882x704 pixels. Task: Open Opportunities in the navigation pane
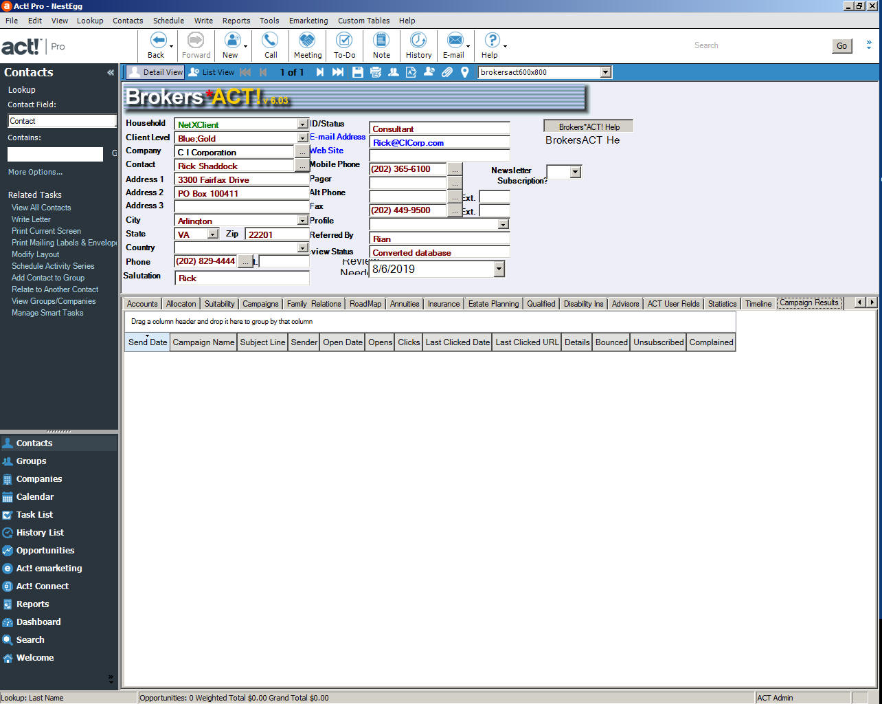[x=59, y=551]
